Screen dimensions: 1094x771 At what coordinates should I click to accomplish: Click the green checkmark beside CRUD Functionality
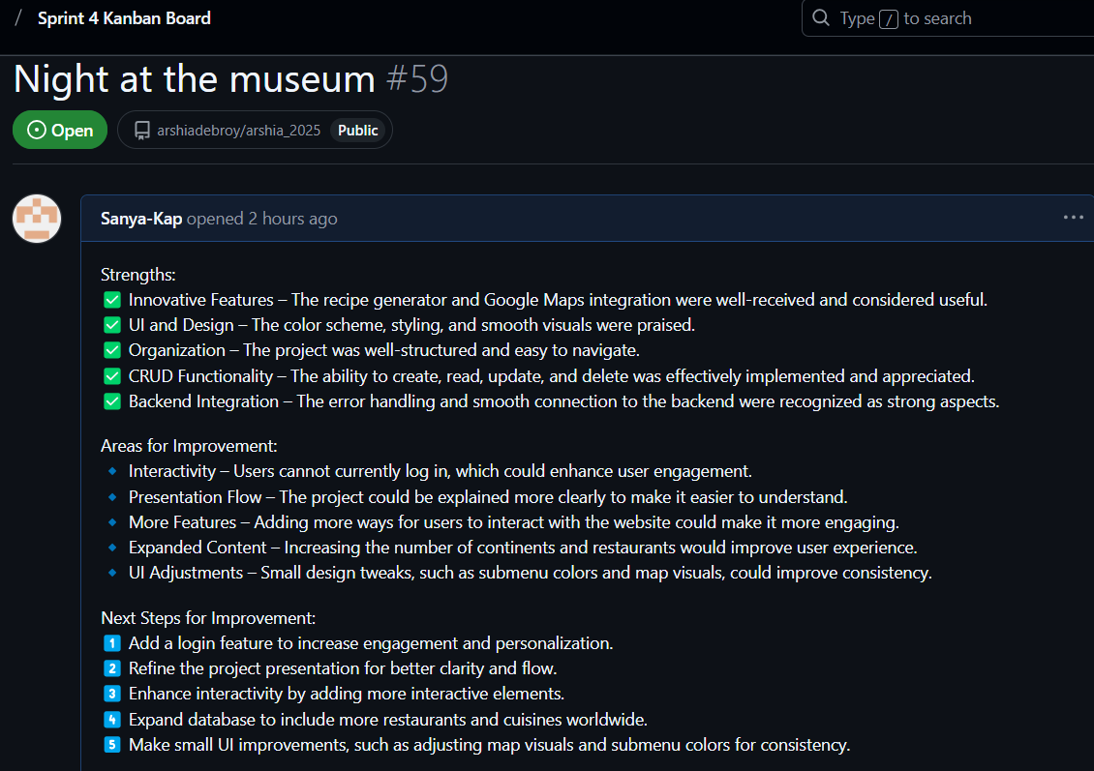tap(112, 376)
